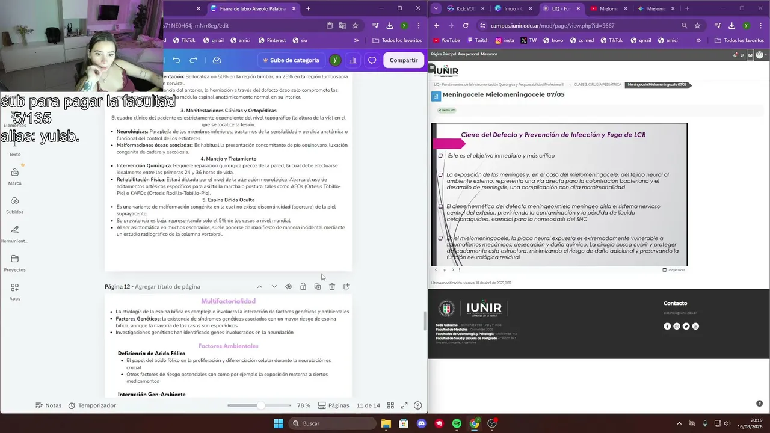Add new page after Página 12
Image resolution: width=770 pixels, height=433 pixels.
346,287
